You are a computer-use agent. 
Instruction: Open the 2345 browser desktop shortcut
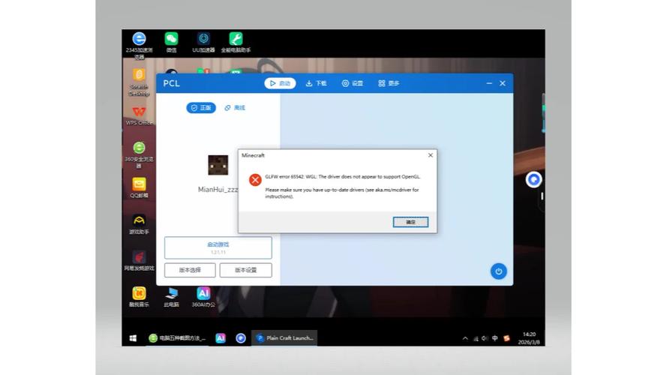pos(139,45)
